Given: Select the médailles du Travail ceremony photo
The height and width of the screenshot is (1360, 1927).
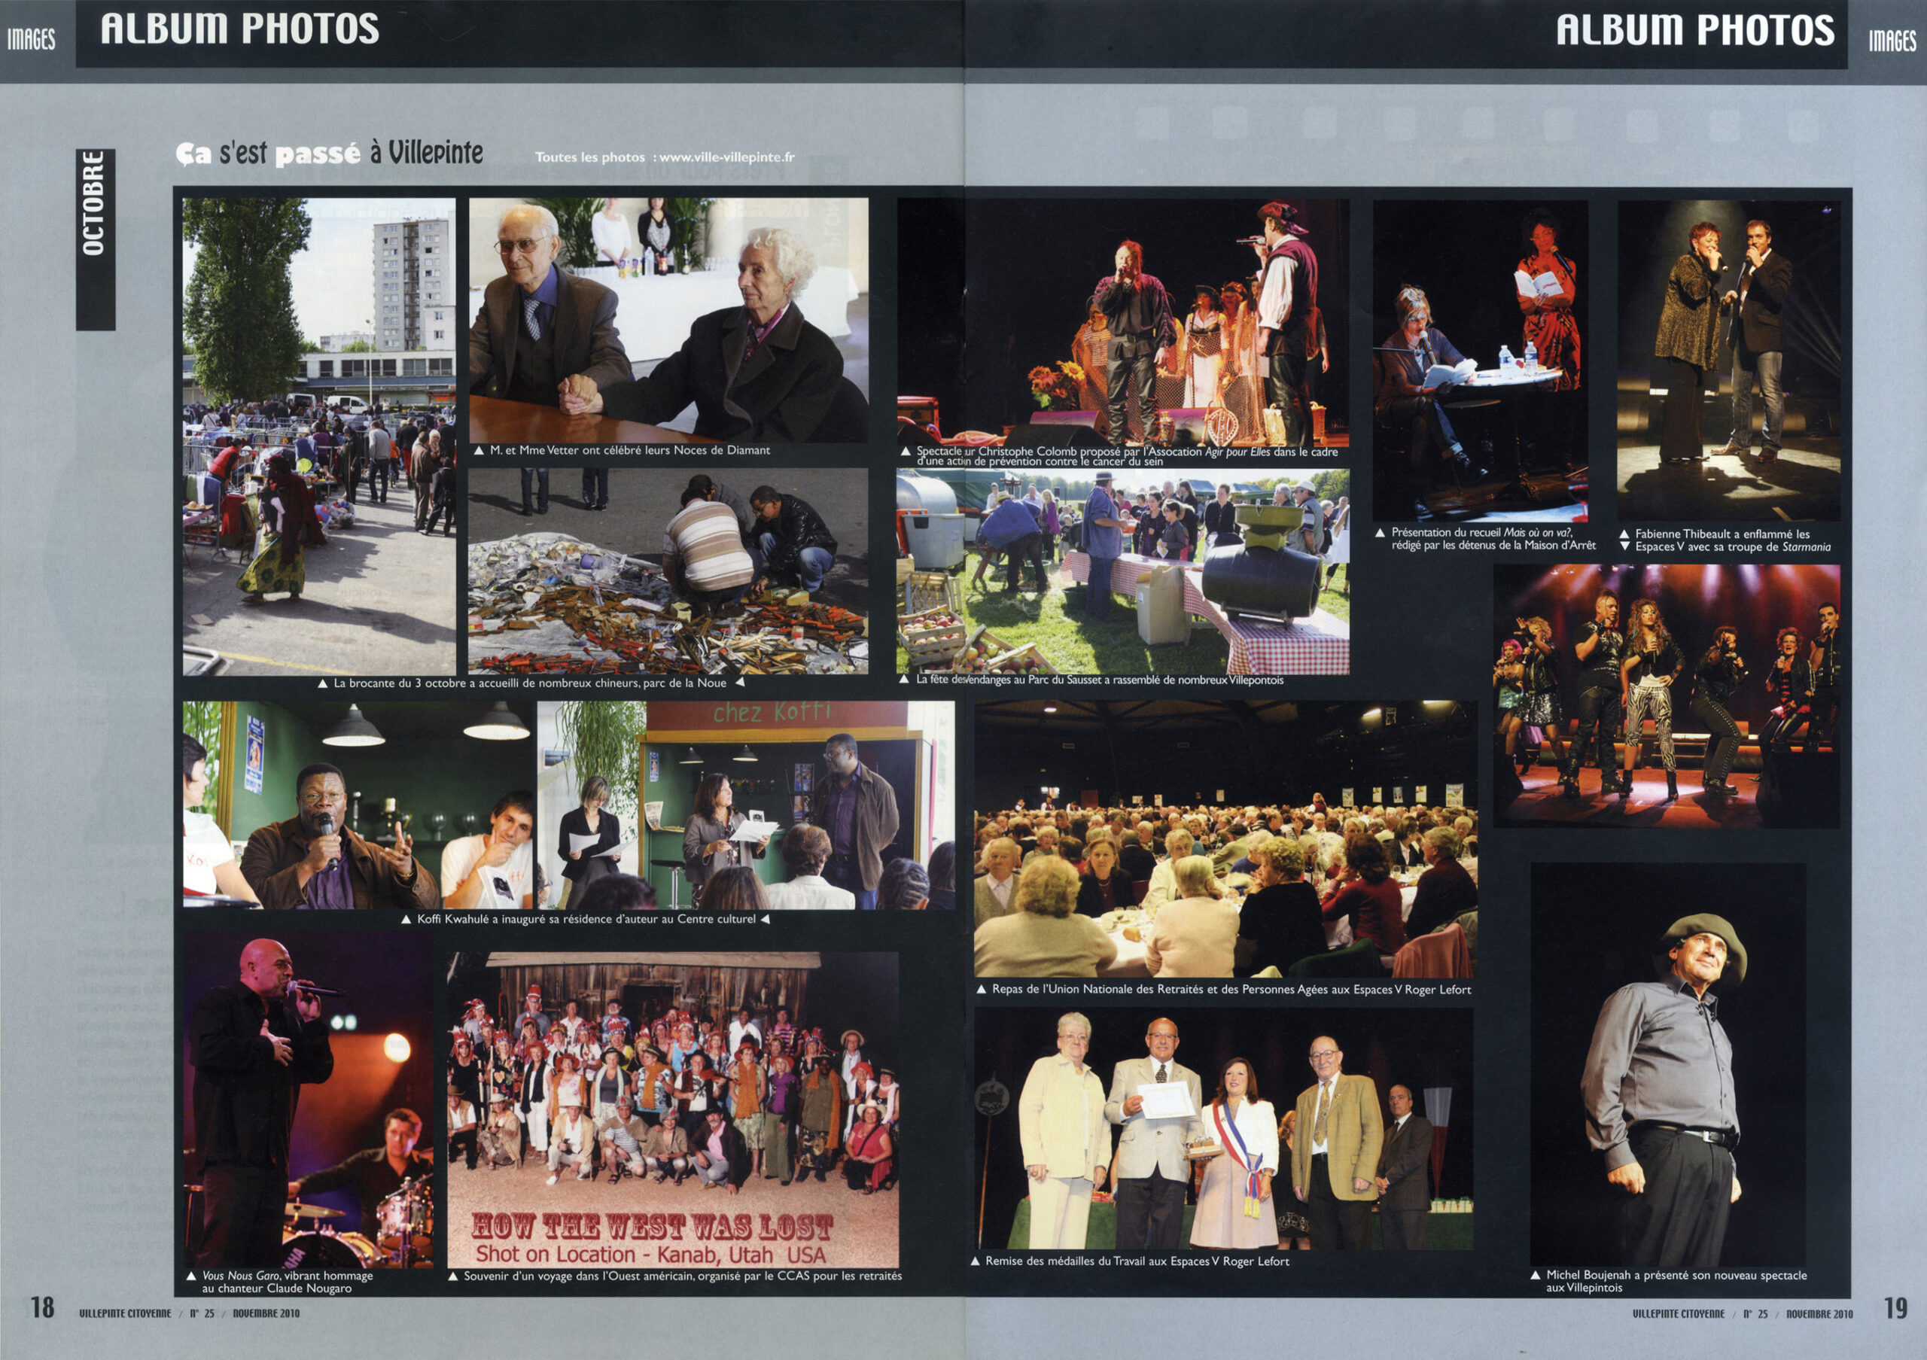Looking at the screenshot, I should pyautogui.click(x=1224, y=1128).
